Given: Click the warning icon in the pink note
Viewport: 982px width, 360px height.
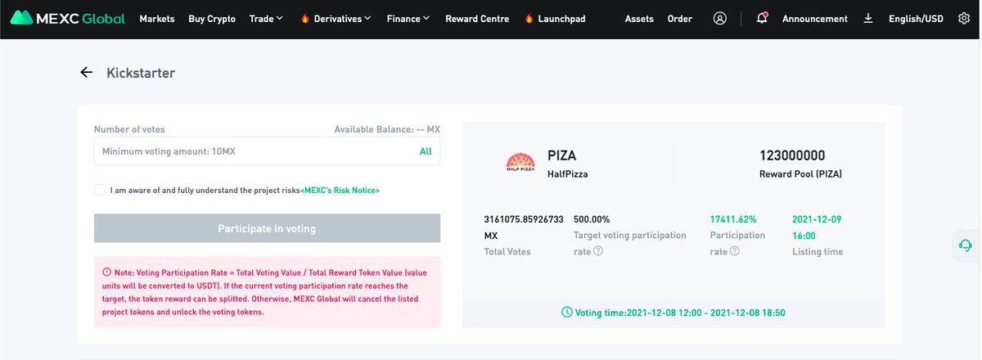Looking at the screenshot, I should click(x=106, y=272).
